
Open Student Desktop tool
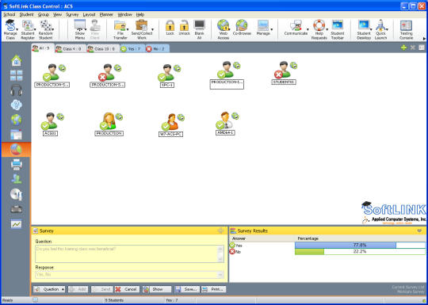(364, 29)
